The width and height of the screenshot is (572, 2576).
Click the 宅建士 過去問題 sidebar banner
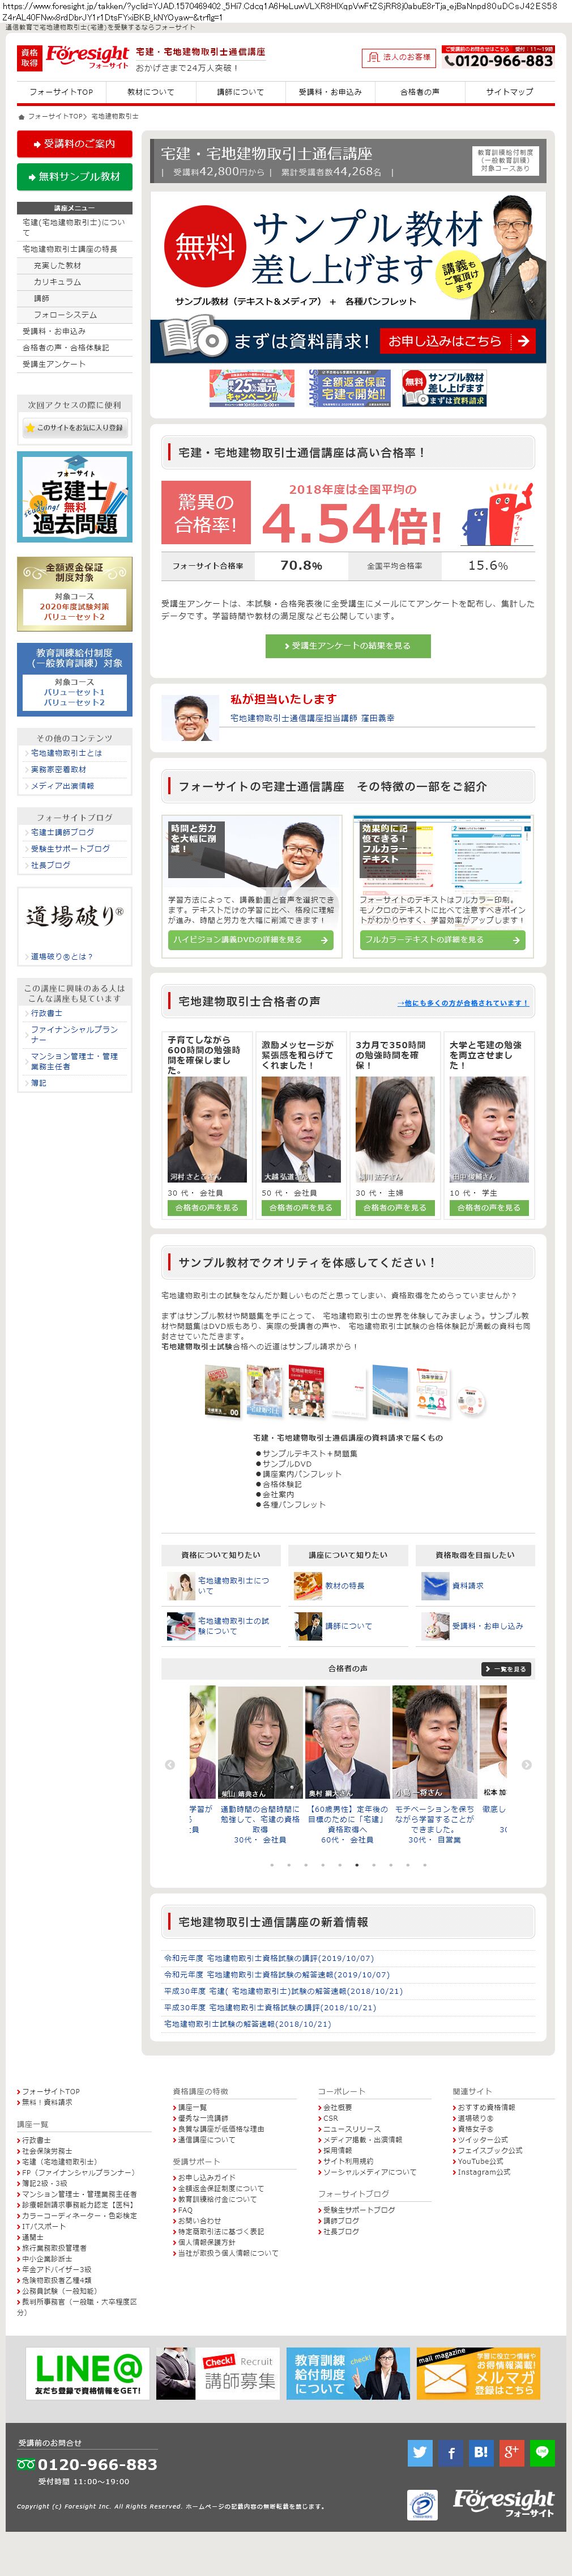(x=75, y=497)
